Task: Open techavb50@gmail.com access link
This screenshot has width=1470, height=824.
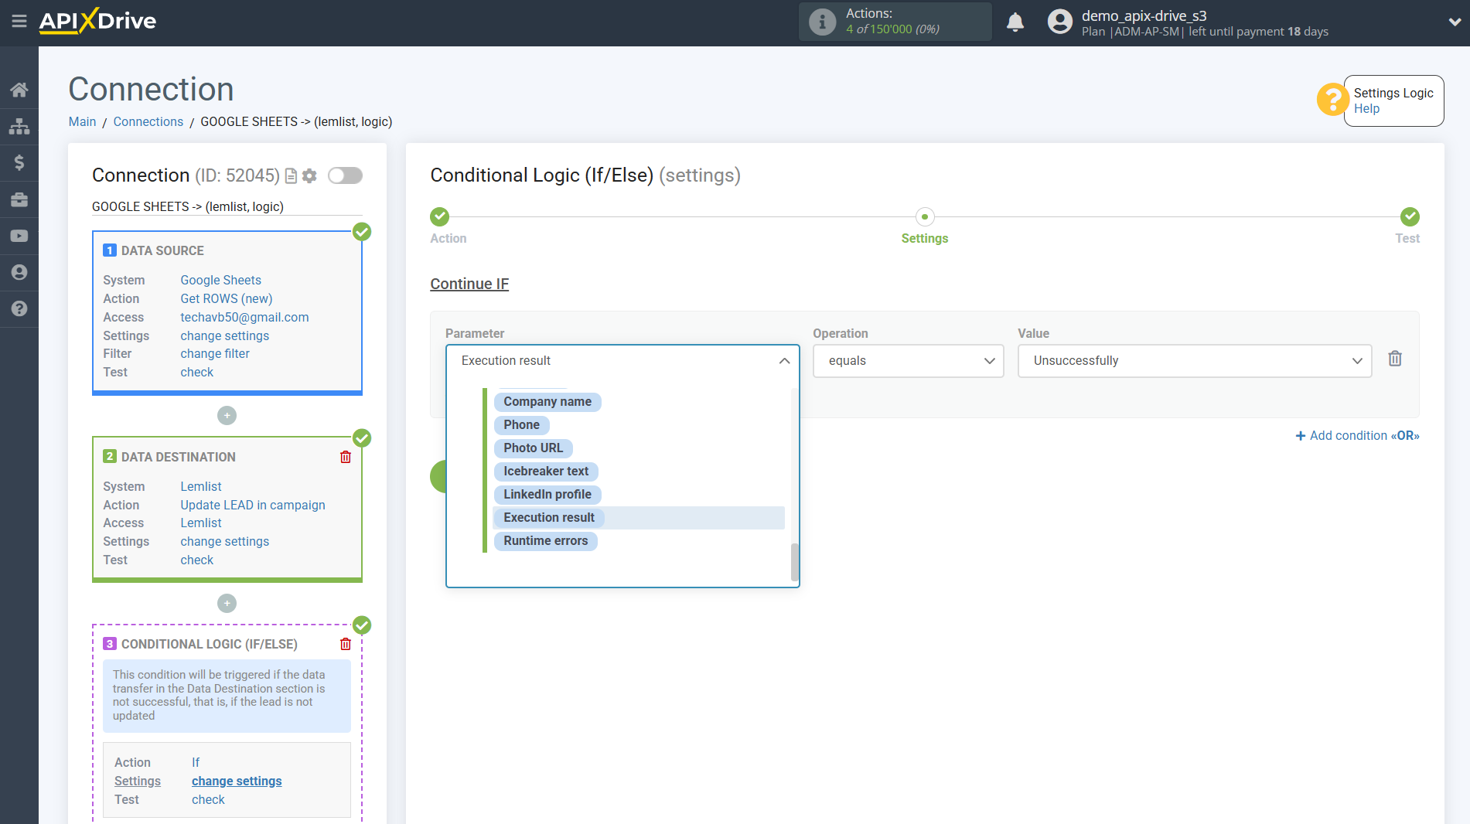Action: pos(244,318)
